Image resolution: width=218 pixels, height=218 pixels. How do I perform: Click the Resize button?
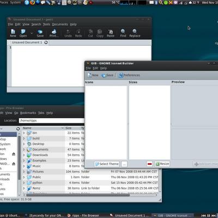coord(162,164)
